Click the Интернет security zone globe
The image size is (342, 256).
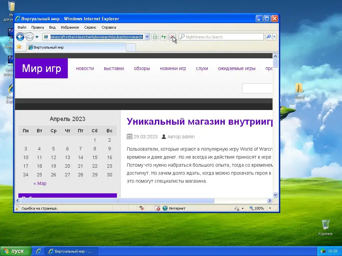pyautogui.click(x=165, y=208)
